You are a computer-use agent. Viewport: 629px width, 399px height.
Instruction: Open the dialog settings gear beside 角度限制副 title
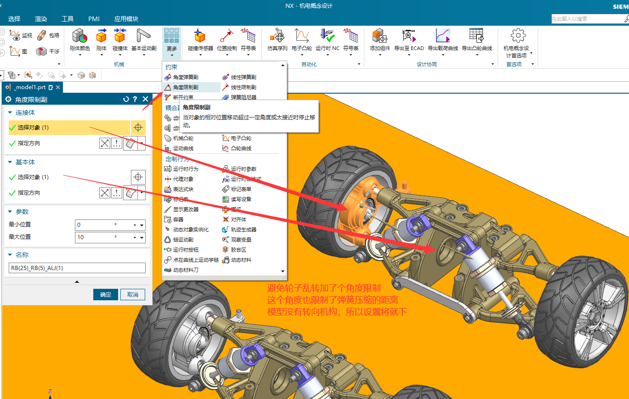click(8, 99)
